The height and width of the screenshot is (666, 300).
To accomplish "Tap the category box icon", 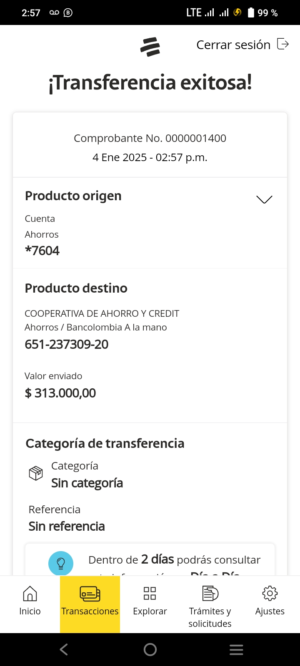I will click(36, 473).
